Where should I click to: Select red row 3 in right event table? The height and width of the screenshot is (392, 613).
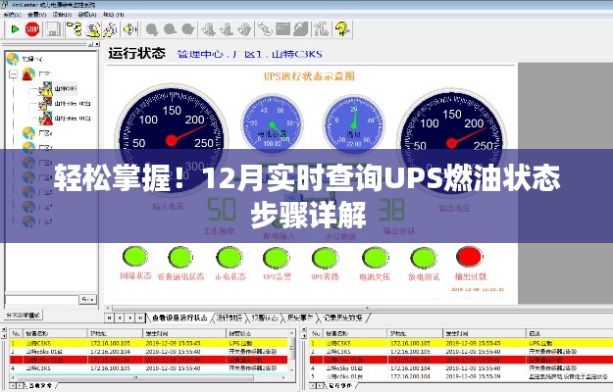pyautogui.click(x=461, y=360)
